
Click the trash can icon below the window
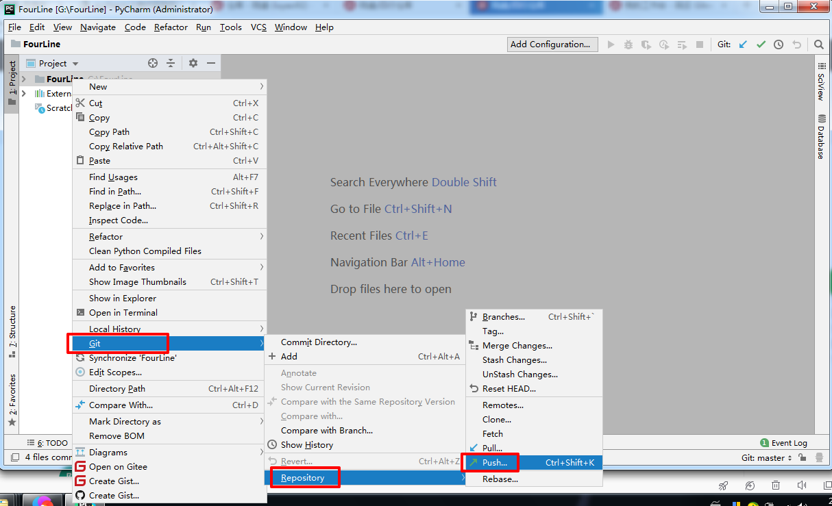pos(776,485)
